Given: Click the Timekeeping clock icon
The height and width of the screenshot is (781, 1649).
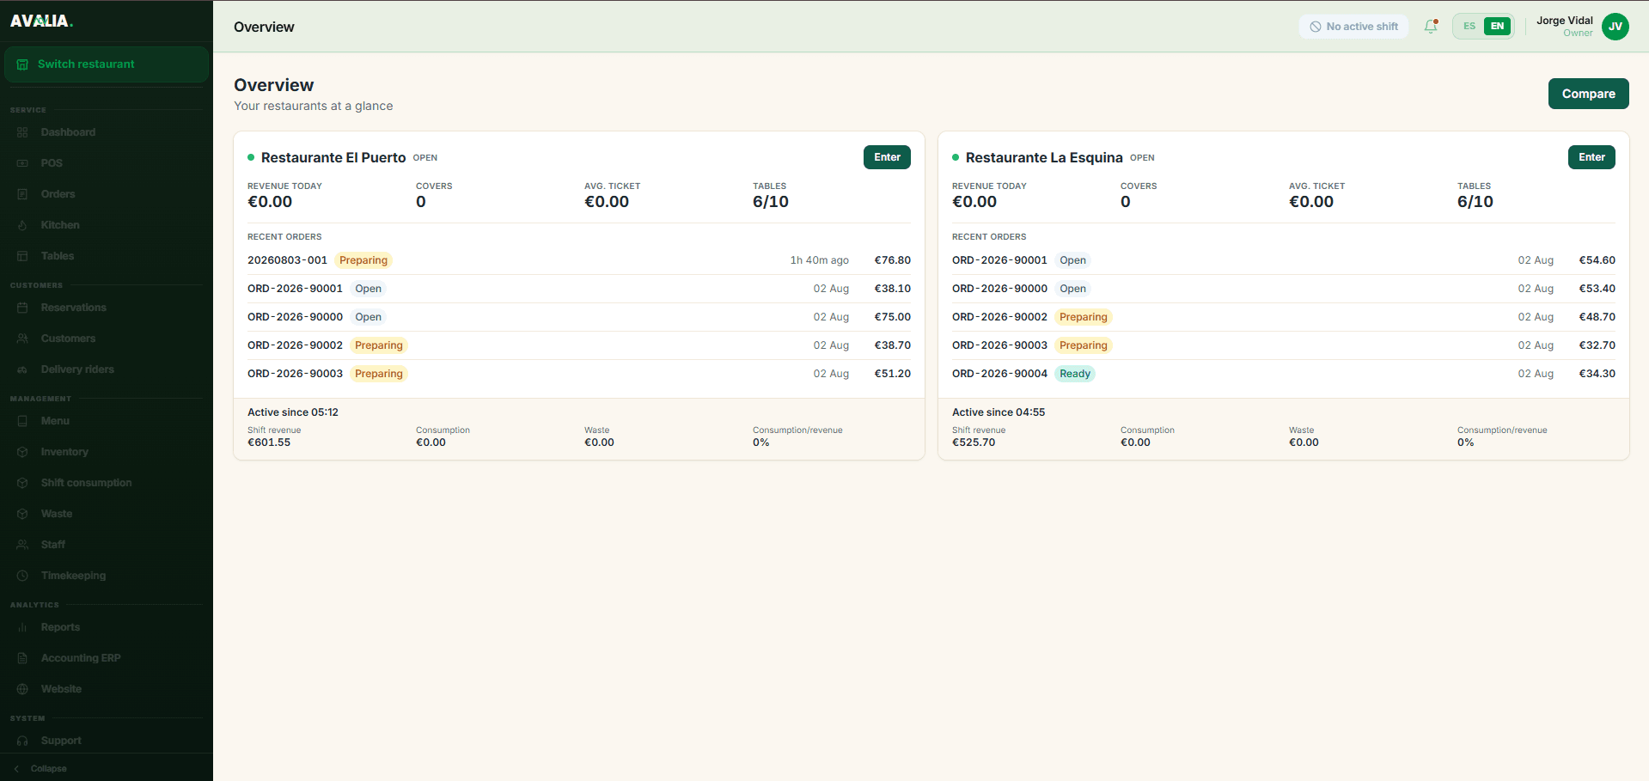Looking at the screenshot, I should point(22,576).
